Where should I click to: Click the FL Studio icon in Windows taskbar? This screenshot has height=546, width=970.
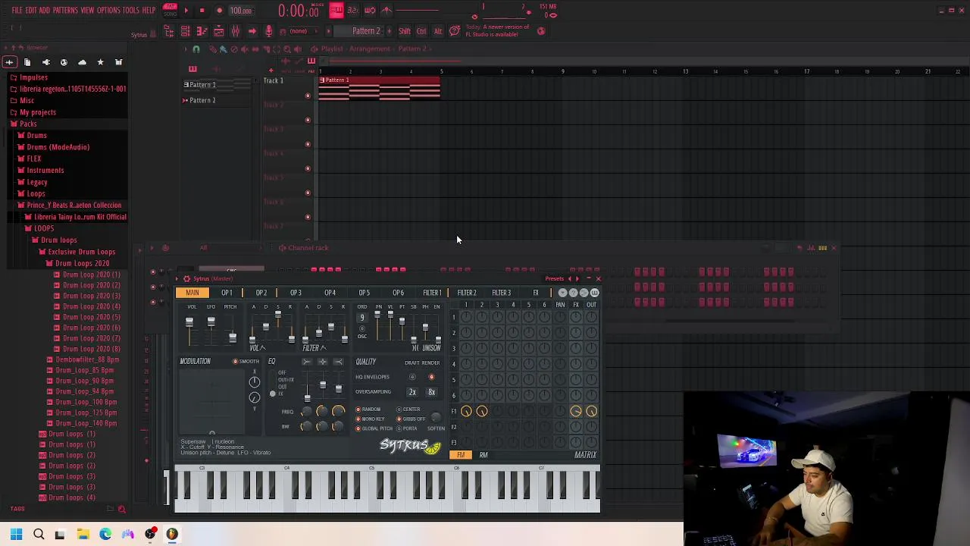click(172, 535)
